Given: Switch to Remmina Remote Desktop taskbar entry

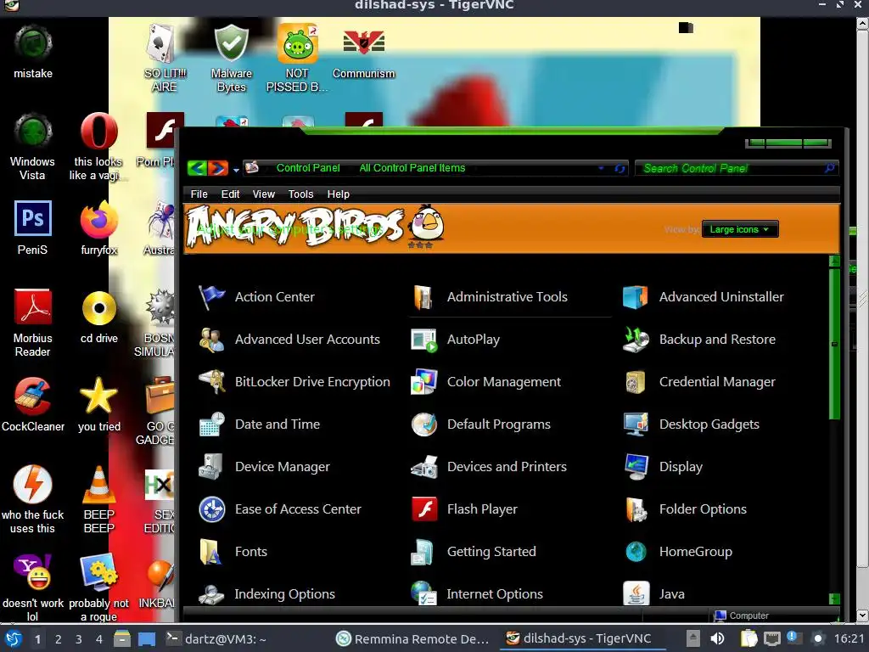Looking at the screenshot, I should coord(413,639).
